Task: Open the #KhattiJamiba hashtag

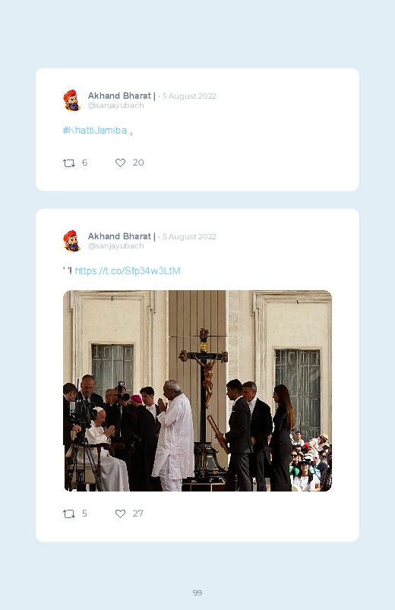Action: pyautogui.click(x=95, y=131)
